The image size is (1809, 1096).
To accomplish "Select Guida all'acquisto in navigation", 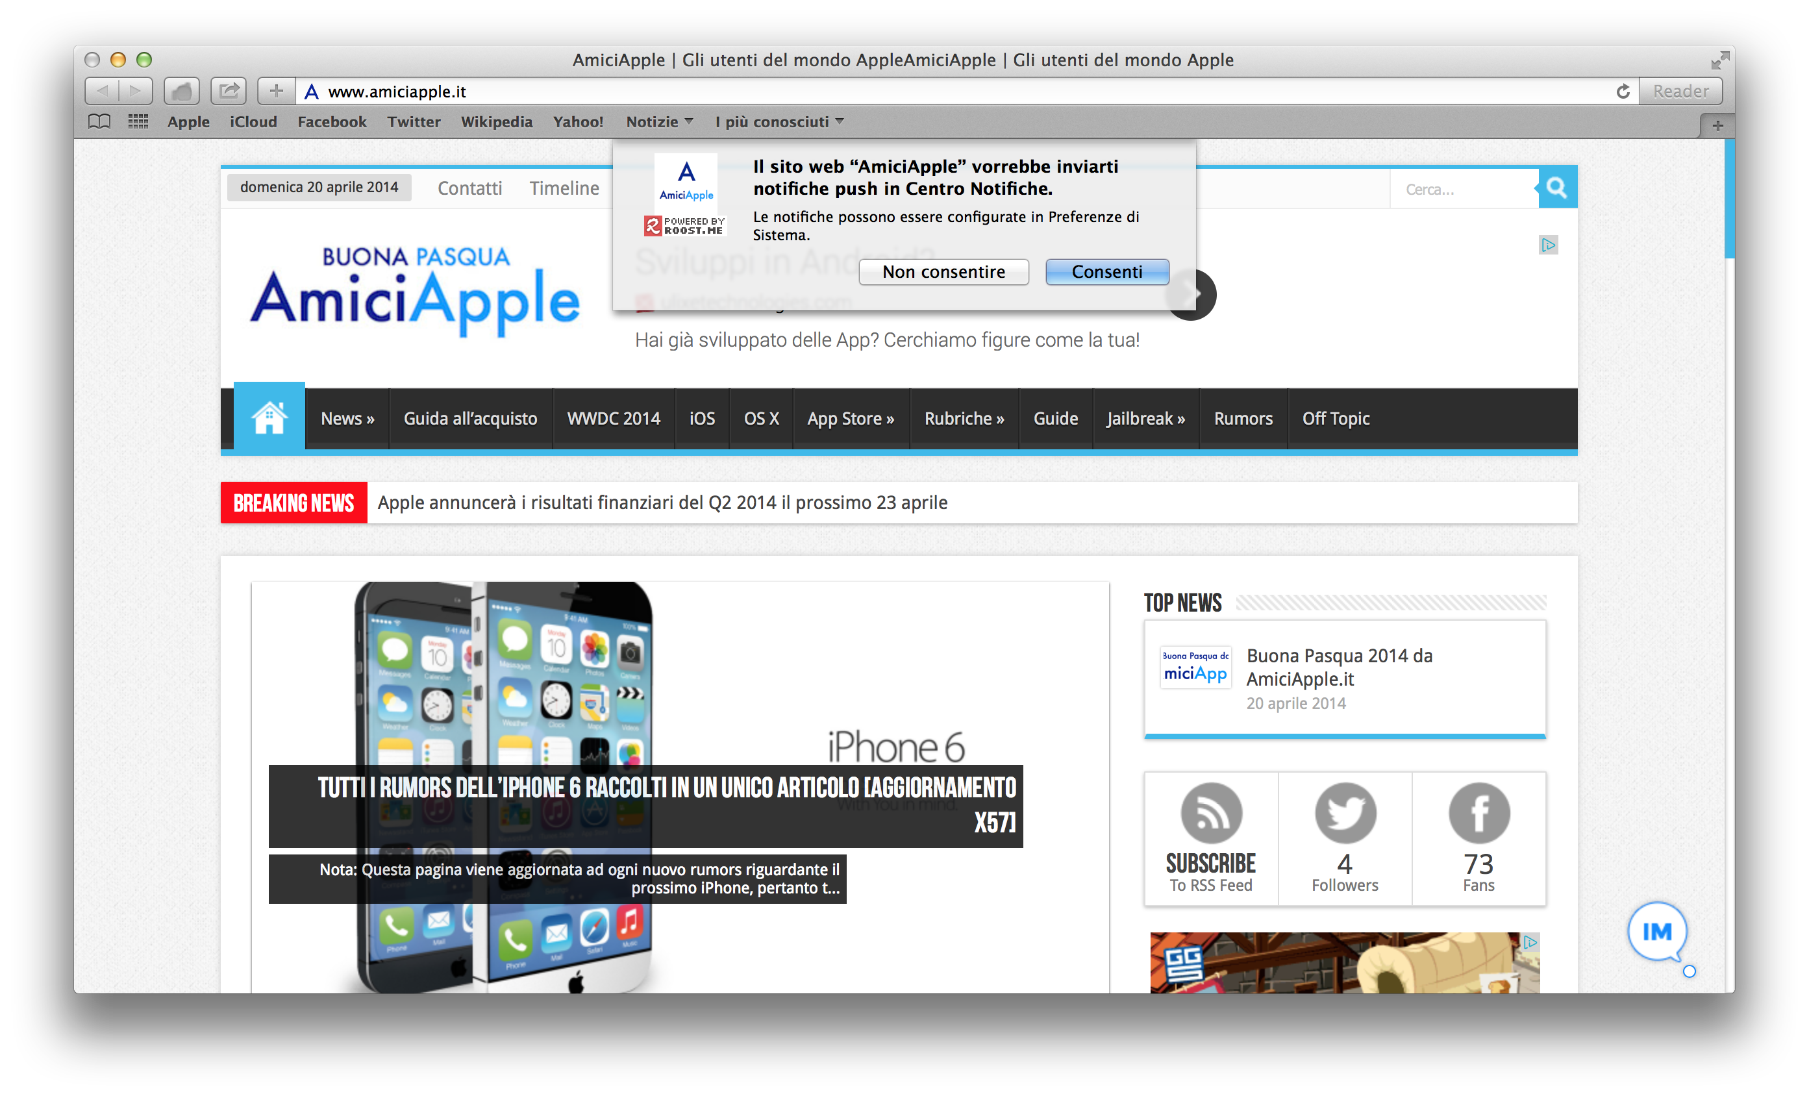I will pyautogui.click(x=470, y=418).
